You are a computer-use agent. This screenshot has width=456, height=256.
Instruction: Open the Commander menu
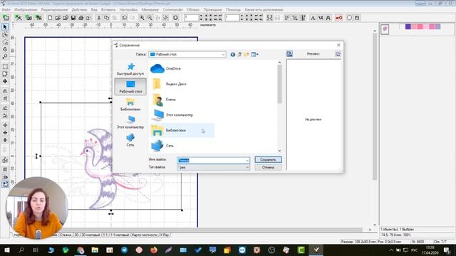[172, 9]
